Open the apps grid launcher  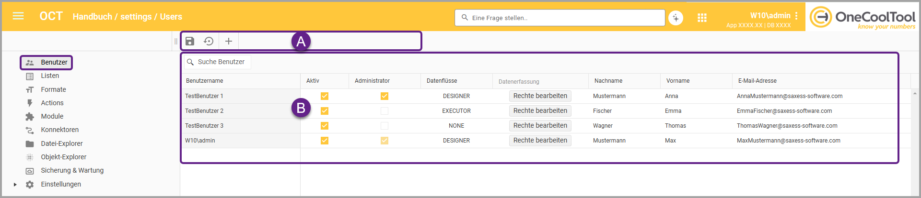tap(702, 18)
